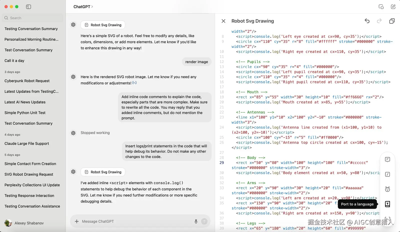Click the Legs comment in code
The width and height of the screenshot is (400, 232).
(x=250, y=223)
